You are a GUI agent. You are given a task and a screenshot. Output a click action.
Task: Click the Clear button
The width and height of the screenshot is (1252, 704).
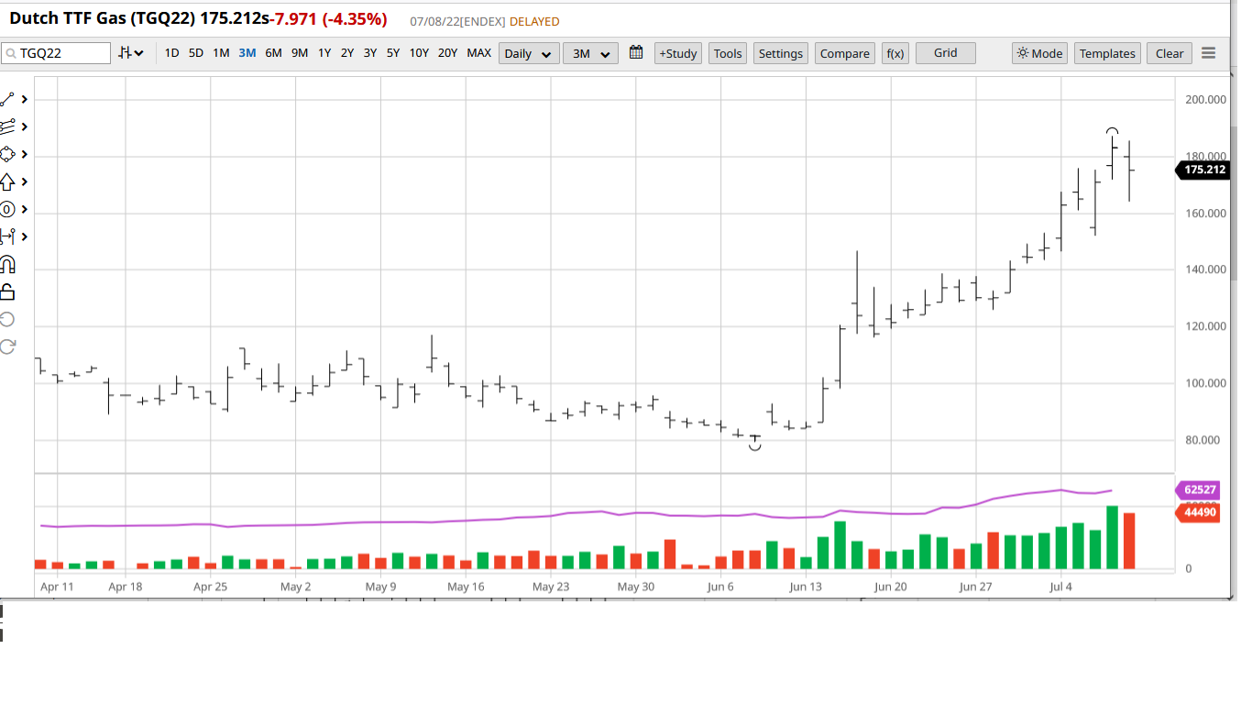[x=1170, y=53]
